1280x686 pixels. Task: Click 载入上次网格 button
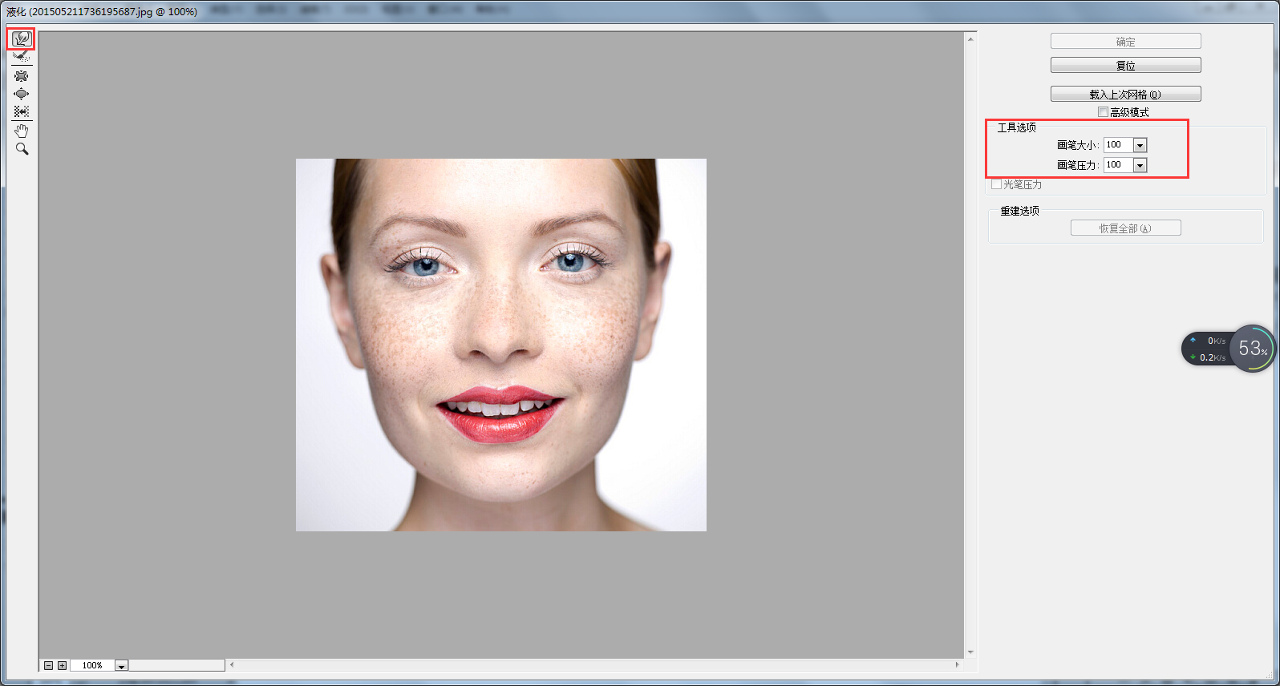pos(1125,95)
